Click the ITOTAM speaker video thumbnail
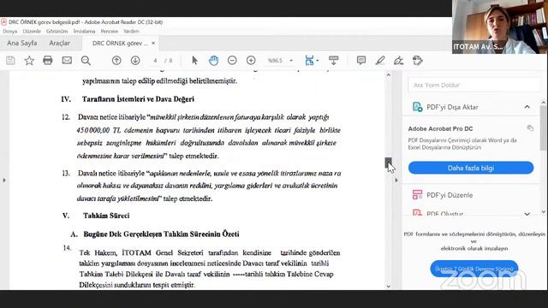The height and width of the screenshot is (308, 548). click(500, 27)
